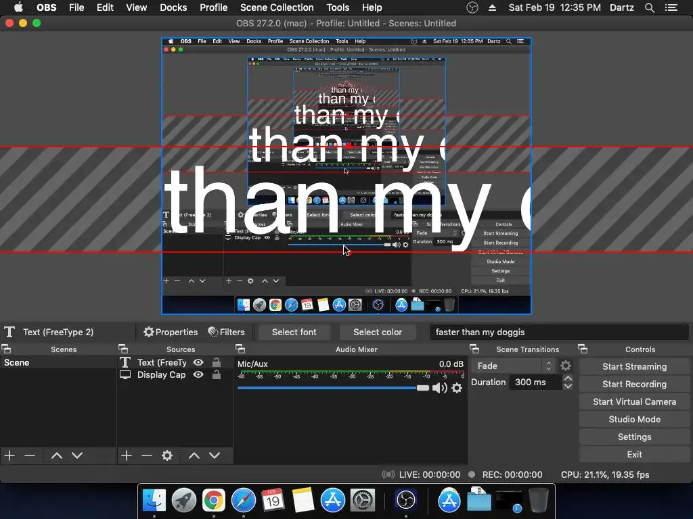Open the Fade transition dropdown
693x519 pixels.
(x=513, y=366)
